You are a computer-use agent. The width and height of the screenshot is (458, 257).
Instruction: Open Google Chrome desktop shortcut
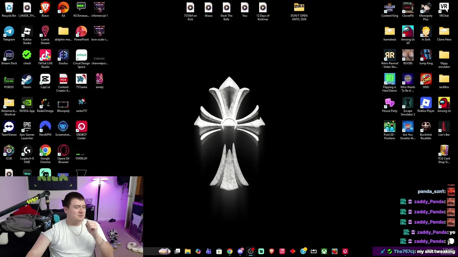45,155
